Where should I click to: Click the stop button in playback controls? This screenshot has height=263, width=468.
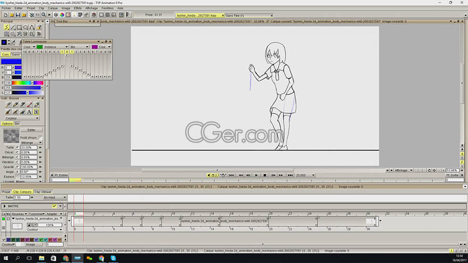[x=265, y=175]
